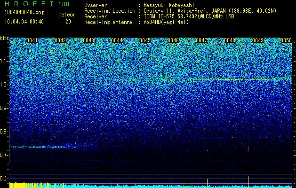
Task: Click the antenna A504HB(yagi 4el) text
Action: click(x=166, y=22)
